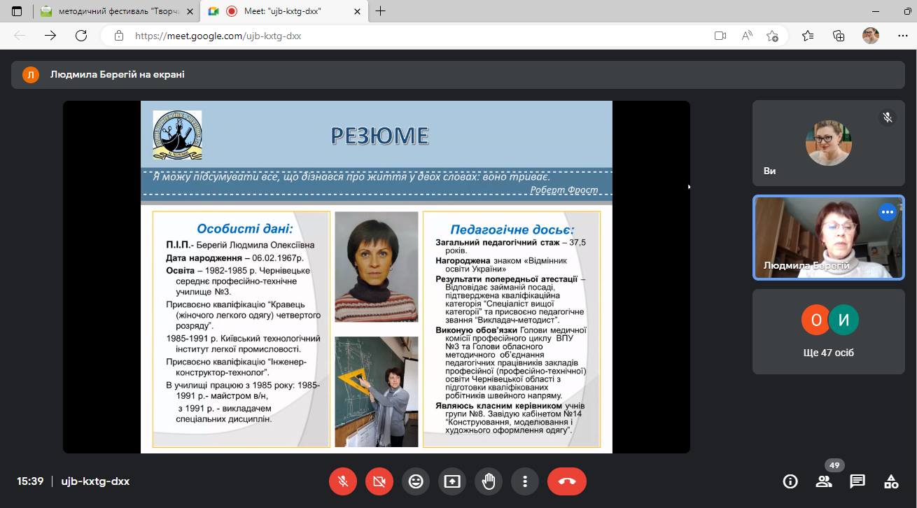Open the Edge profile avatar menu
Screen dimensions: 917x508
pyautogui.click(x=871, y=36)
